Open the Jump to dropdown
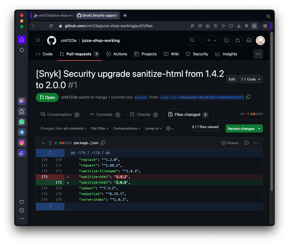289x245 pixels. 153,129
